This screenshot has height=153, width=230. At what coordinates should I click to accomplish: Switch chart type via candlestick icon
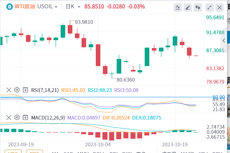point(198,8)
